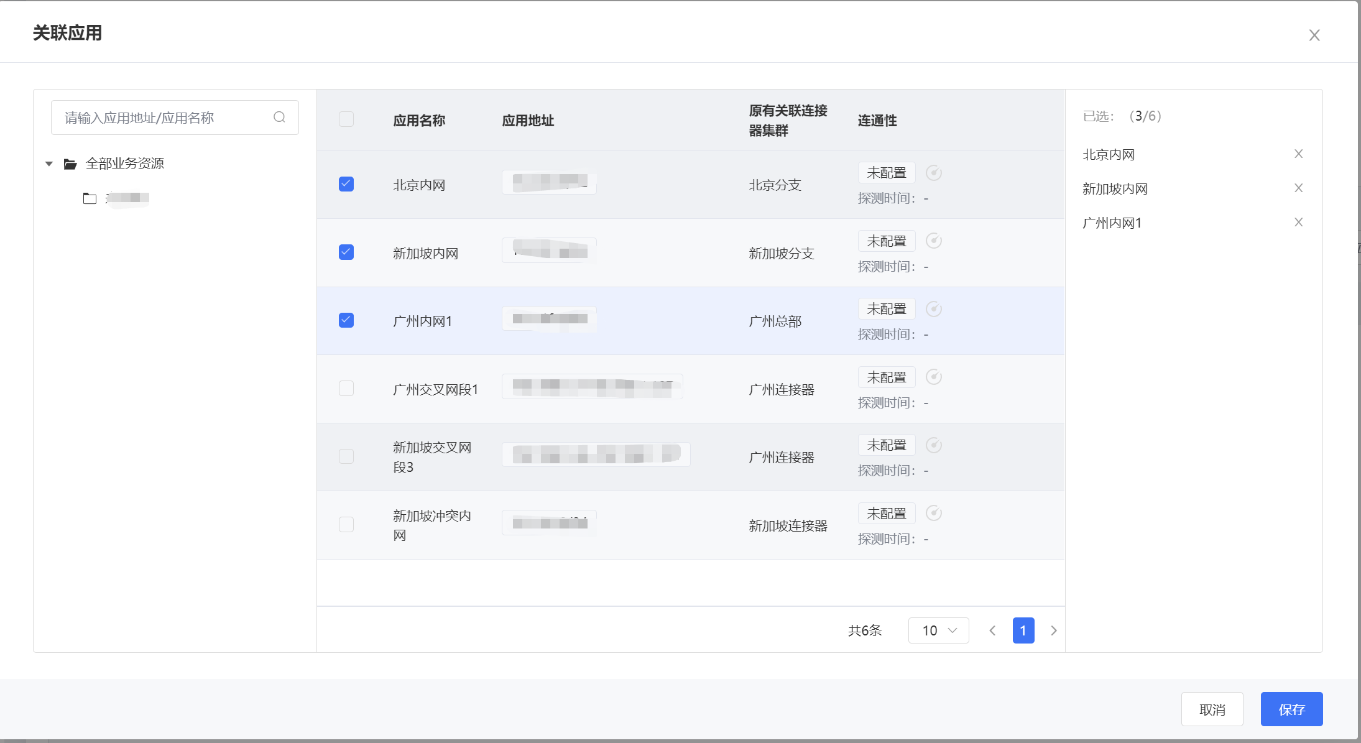
Task: Click the 新加坡冲突内网 application name
Action: [x=432, y=525]
